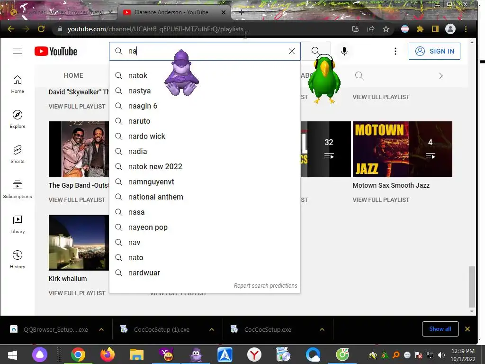Viewport: 485px width, 364px height.
Task: Click Report search predictions link
Action: 265,286
